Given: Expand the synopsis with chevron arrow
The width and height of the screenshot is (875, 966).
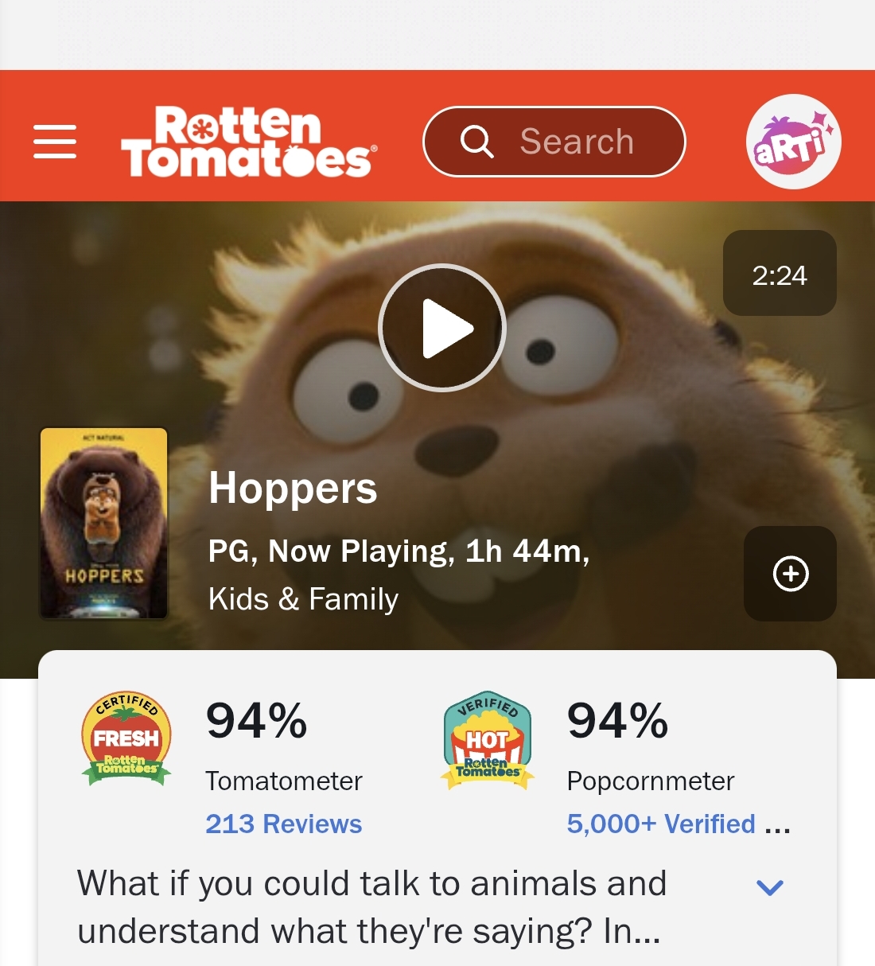Looking at the screenshot, I should (769, 886).
